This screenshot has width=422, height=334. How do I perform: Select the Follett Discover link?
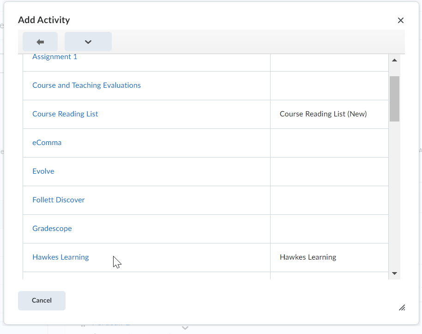click(59, 200)
